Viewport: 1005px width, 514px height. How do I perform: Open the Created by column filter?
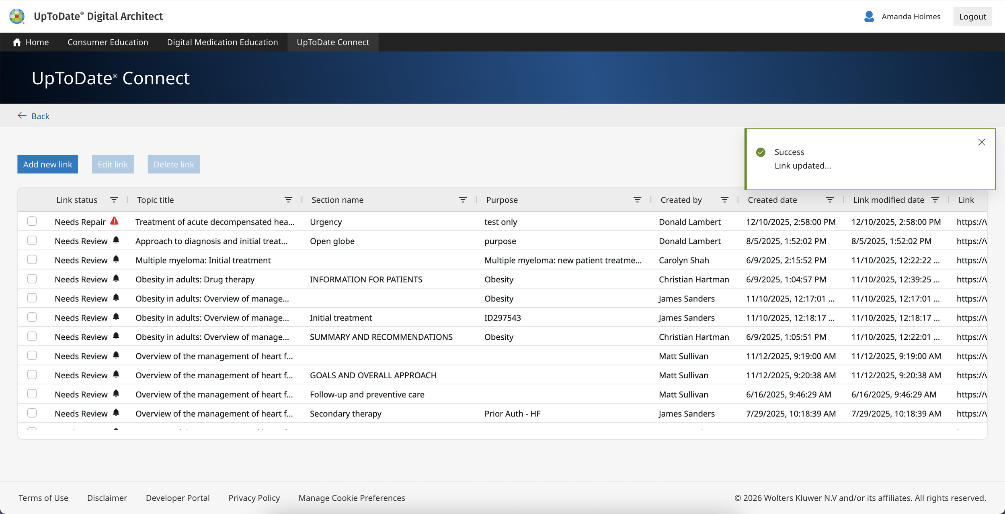click(724, 200)
